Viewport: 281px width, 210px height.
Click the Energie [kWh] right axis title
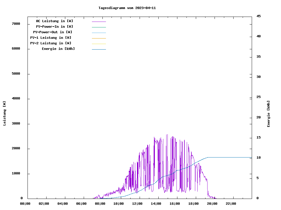[268, 114]
